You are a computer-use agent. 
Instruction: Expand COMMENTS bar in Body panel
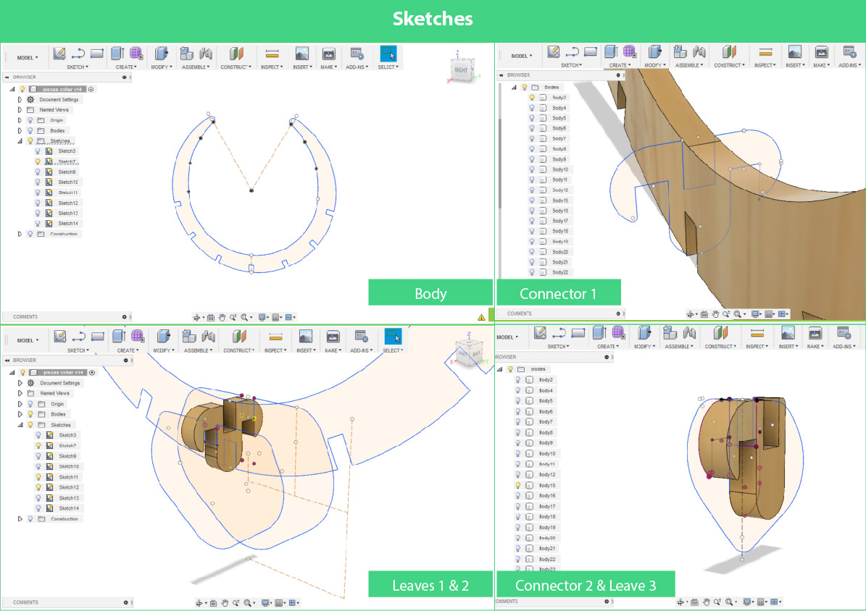click(124, 317)
